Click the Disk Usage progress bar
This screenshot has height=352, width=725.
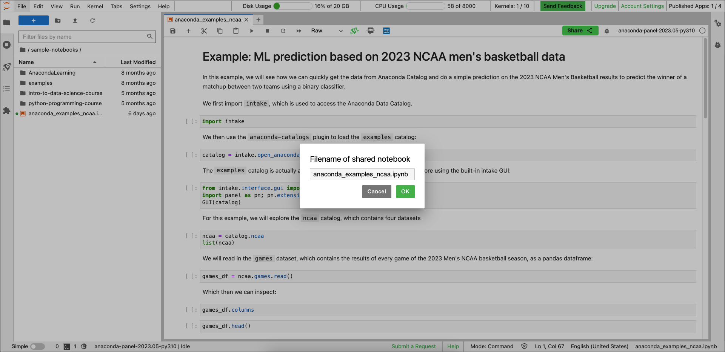click(293, 6)
